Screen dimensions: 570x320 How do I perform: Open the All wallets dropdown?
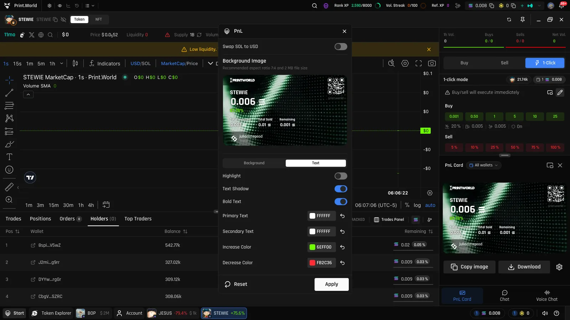pyautogui.click(x=483, y=165)
